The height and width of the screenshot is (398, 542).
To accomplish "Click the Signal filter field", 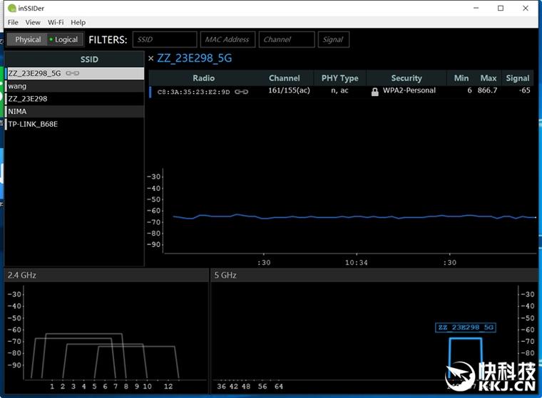I will (334, 40).
